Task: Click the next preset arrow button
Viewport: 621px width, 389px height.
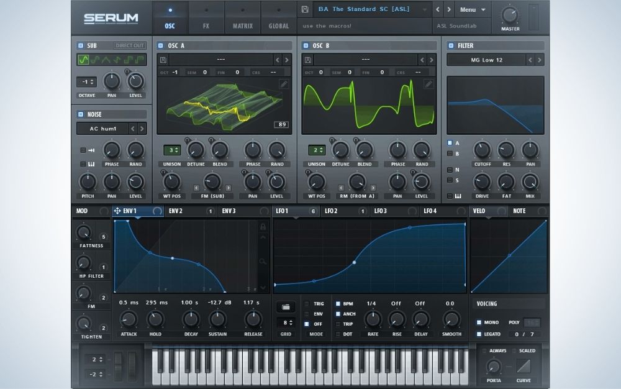Action: (x=448, y=9)
